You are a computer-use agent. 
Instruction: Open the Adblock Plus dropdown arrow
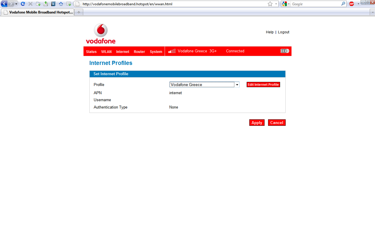[358, 4]
